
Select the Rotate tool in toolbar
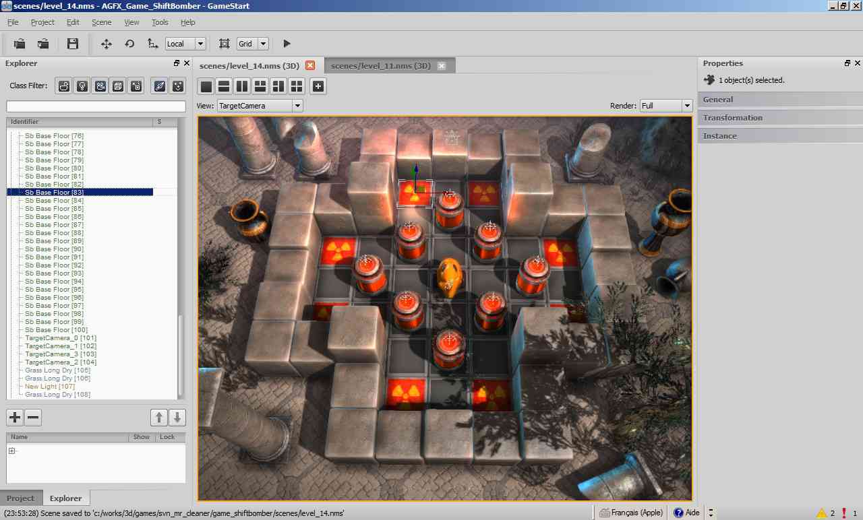129,44
